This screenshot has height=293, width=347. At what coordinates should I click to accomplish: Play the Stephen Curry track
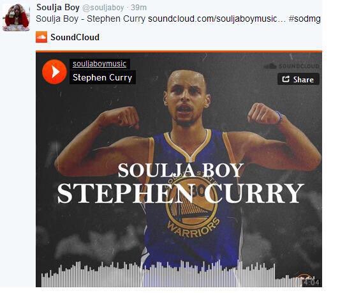(54, 71)
